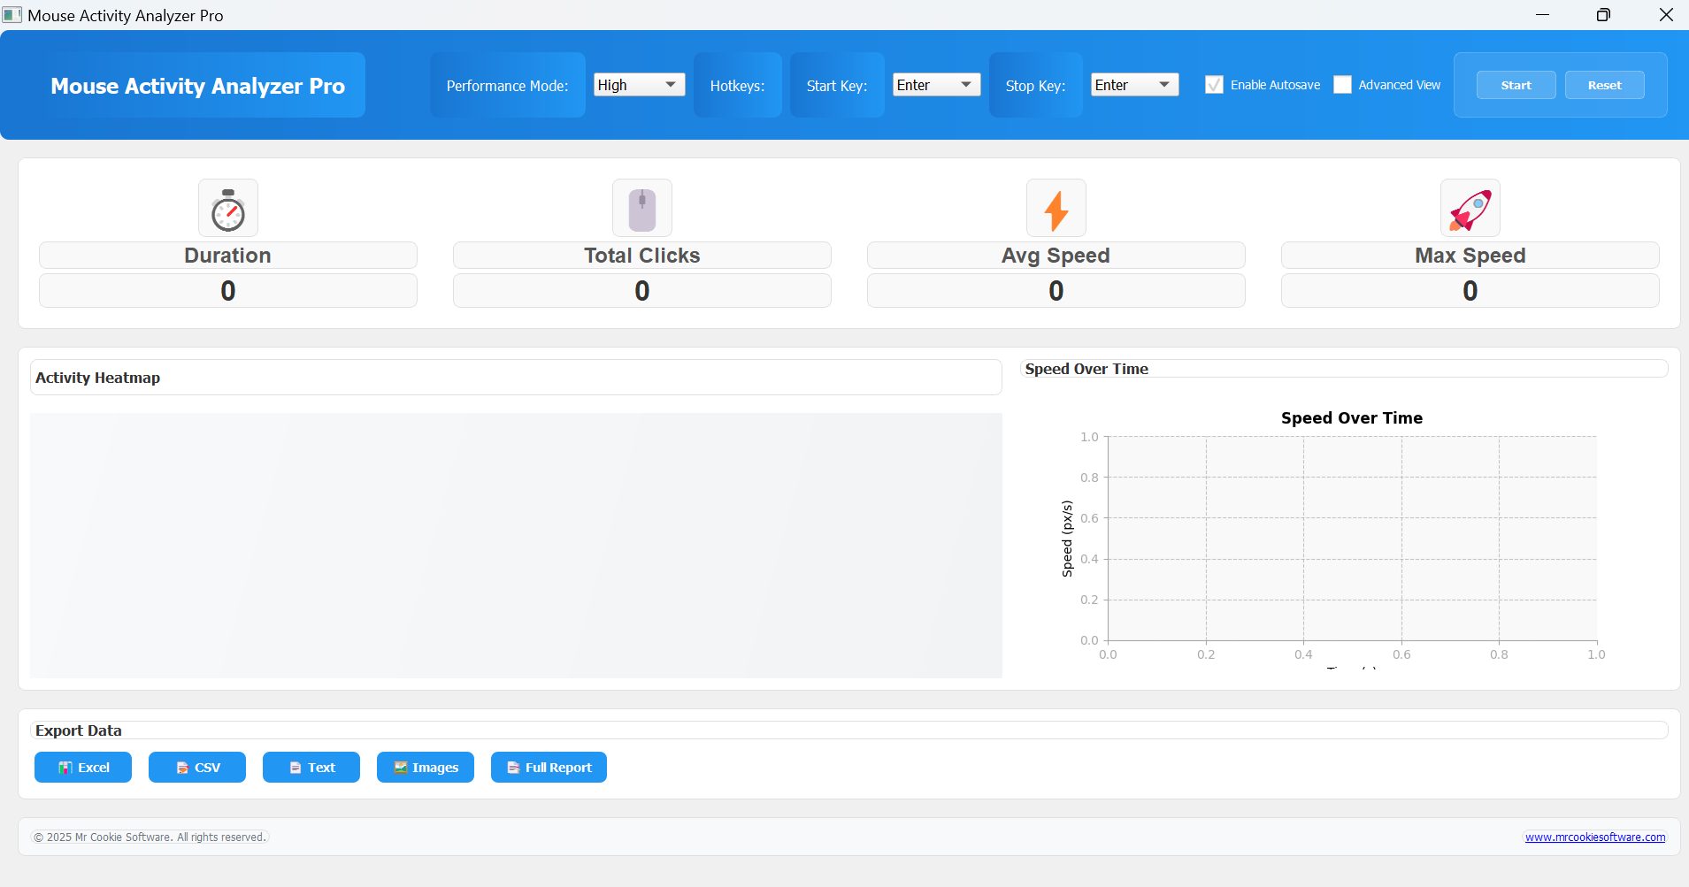
Task: Disable Enable Autosave
Action: pos(1213,84)
